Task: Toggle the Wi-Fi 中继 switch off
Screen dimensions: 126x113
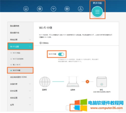Action: 61,54
